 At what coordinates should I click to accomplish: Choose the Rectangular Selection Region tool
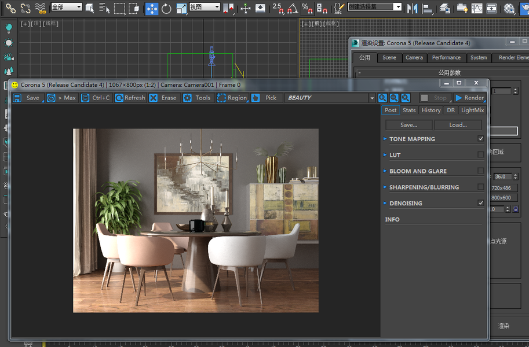119,8
